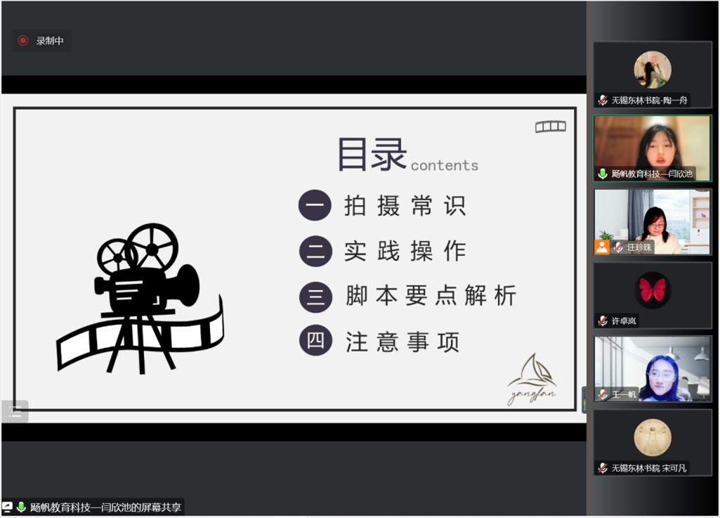Select the 陶一舟 participant avatar tile

tap(652, 69)
